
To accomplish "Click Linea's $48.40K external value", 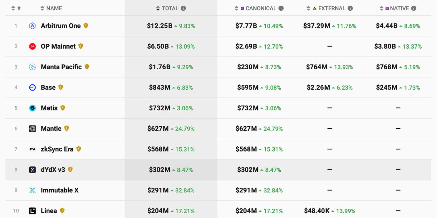I will point(317,211).
